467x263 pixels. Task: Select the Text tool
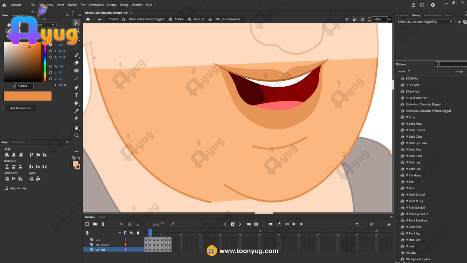point(76,96)
